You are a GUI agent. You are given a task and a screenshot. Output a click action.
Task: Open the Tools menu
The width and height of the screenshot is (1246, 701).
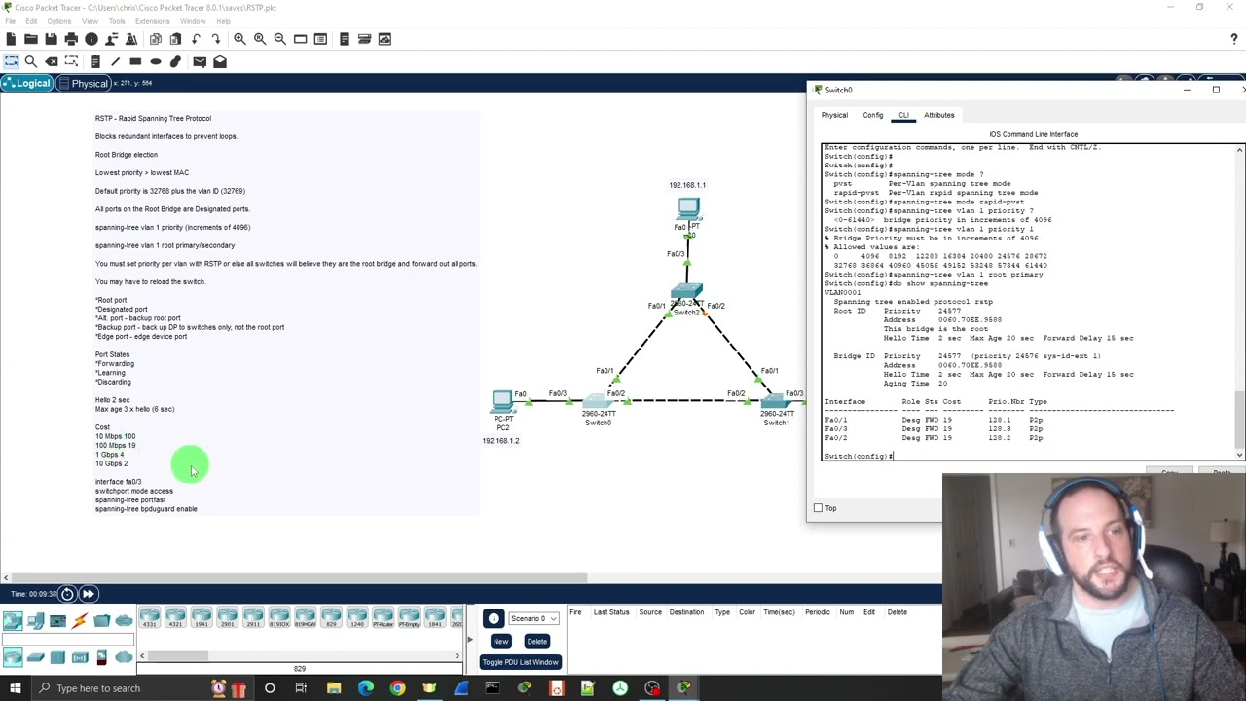(116, 21)
